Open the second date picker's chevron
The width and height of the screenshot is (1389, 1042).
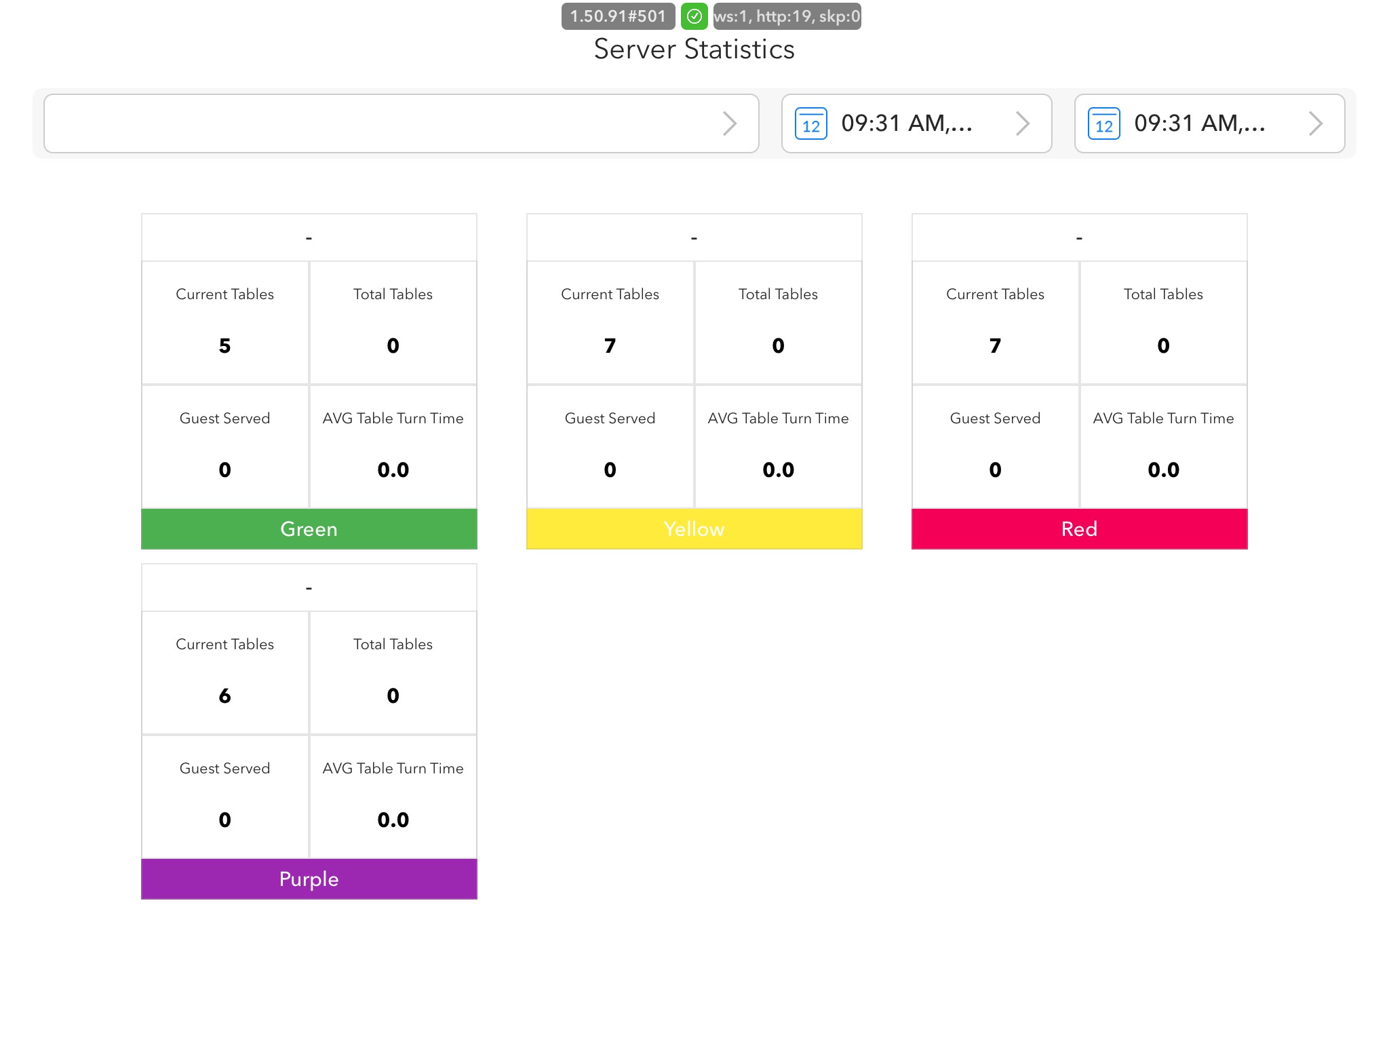click(1315, 123)
